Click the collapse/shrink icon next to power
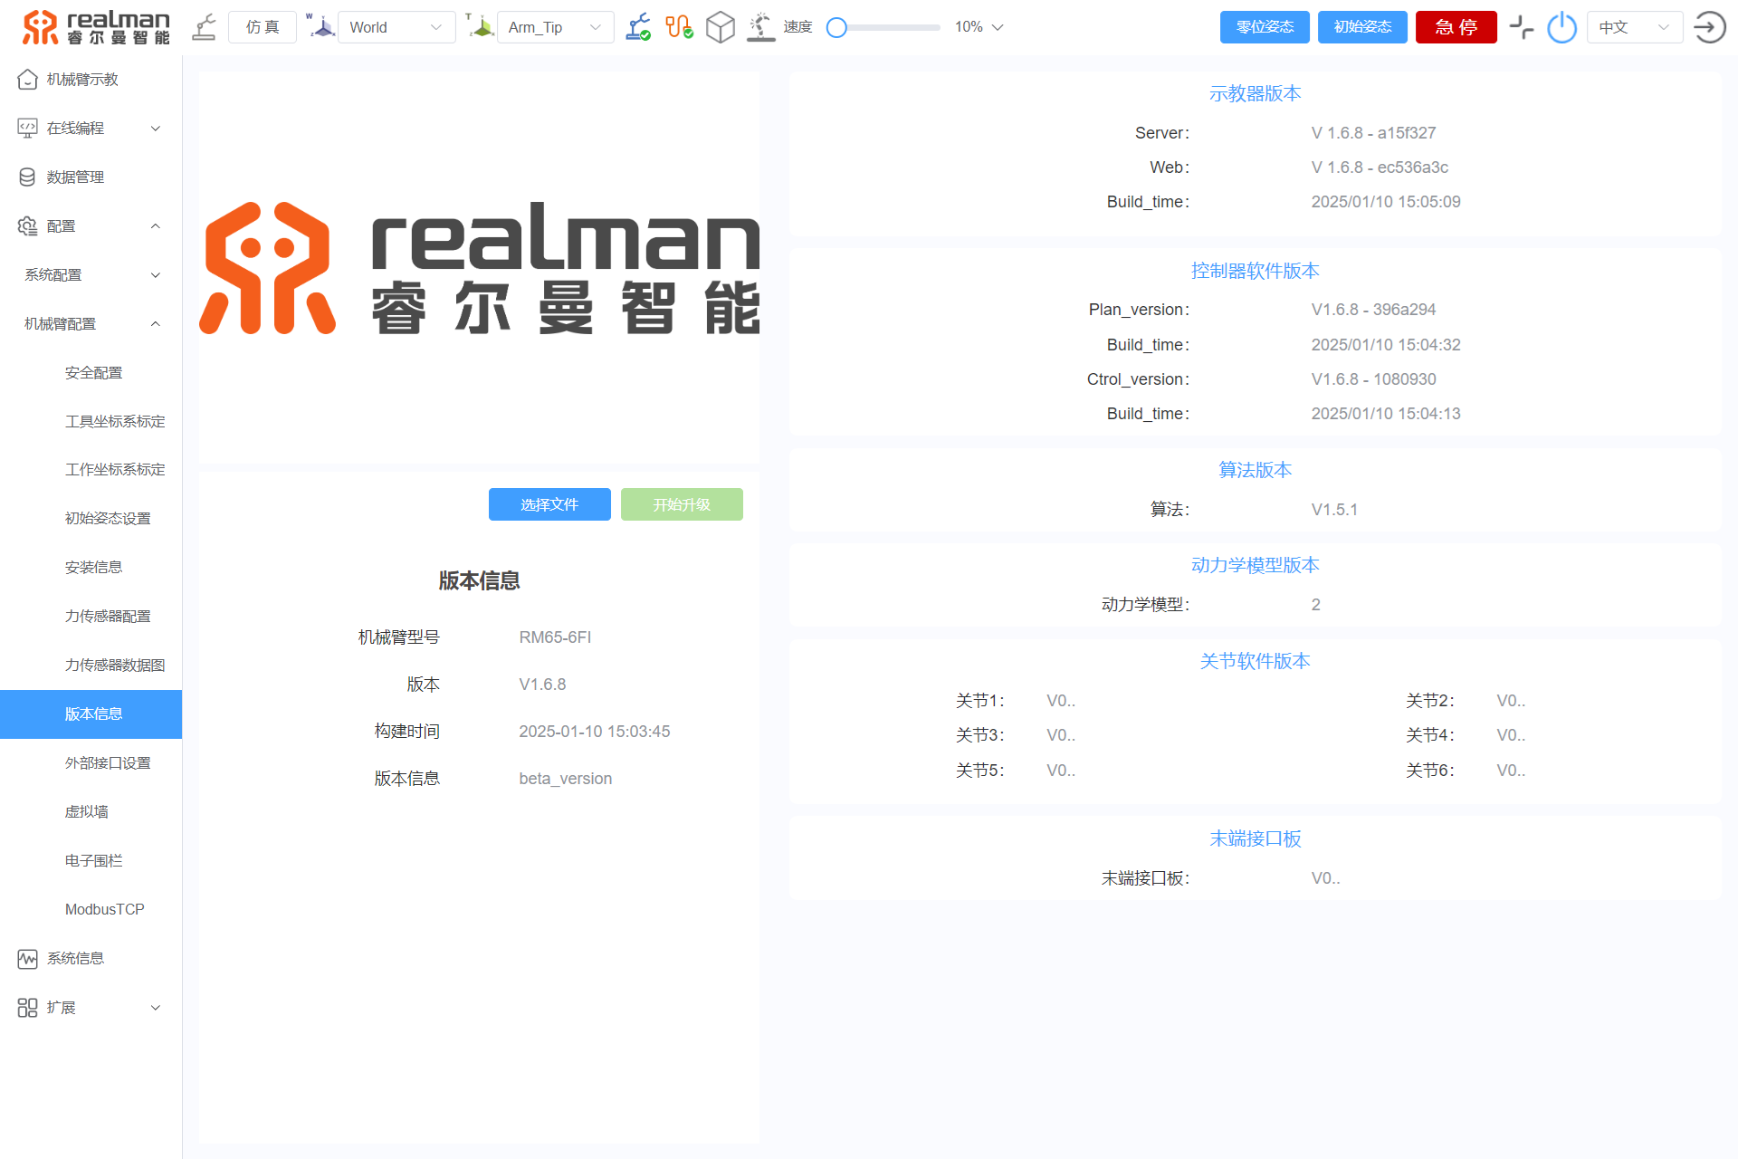The height and width of the screenshot is (1159, 1738). tap(1522, 27)
